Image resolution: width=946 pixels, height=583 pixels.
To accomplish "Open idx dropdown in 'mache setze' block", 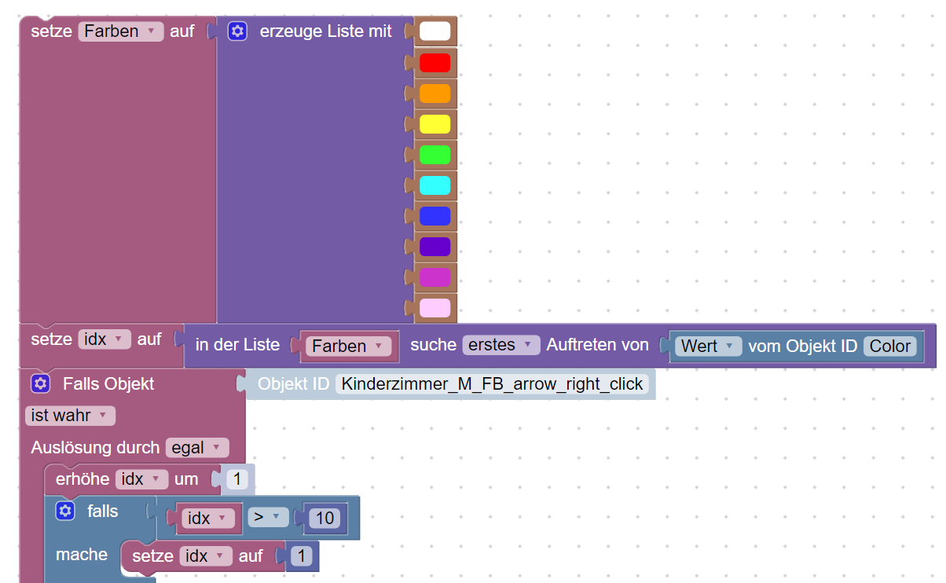I will tap(206, 556).
